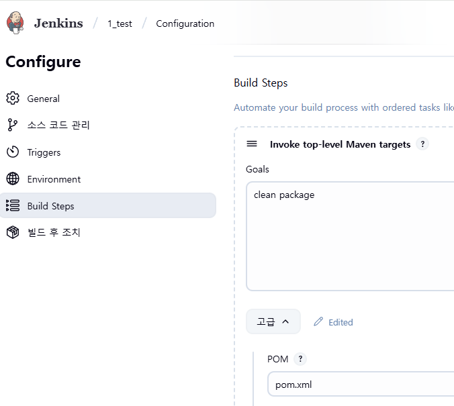Click the Build Steps list icon
454x406 pixels.
13,206
